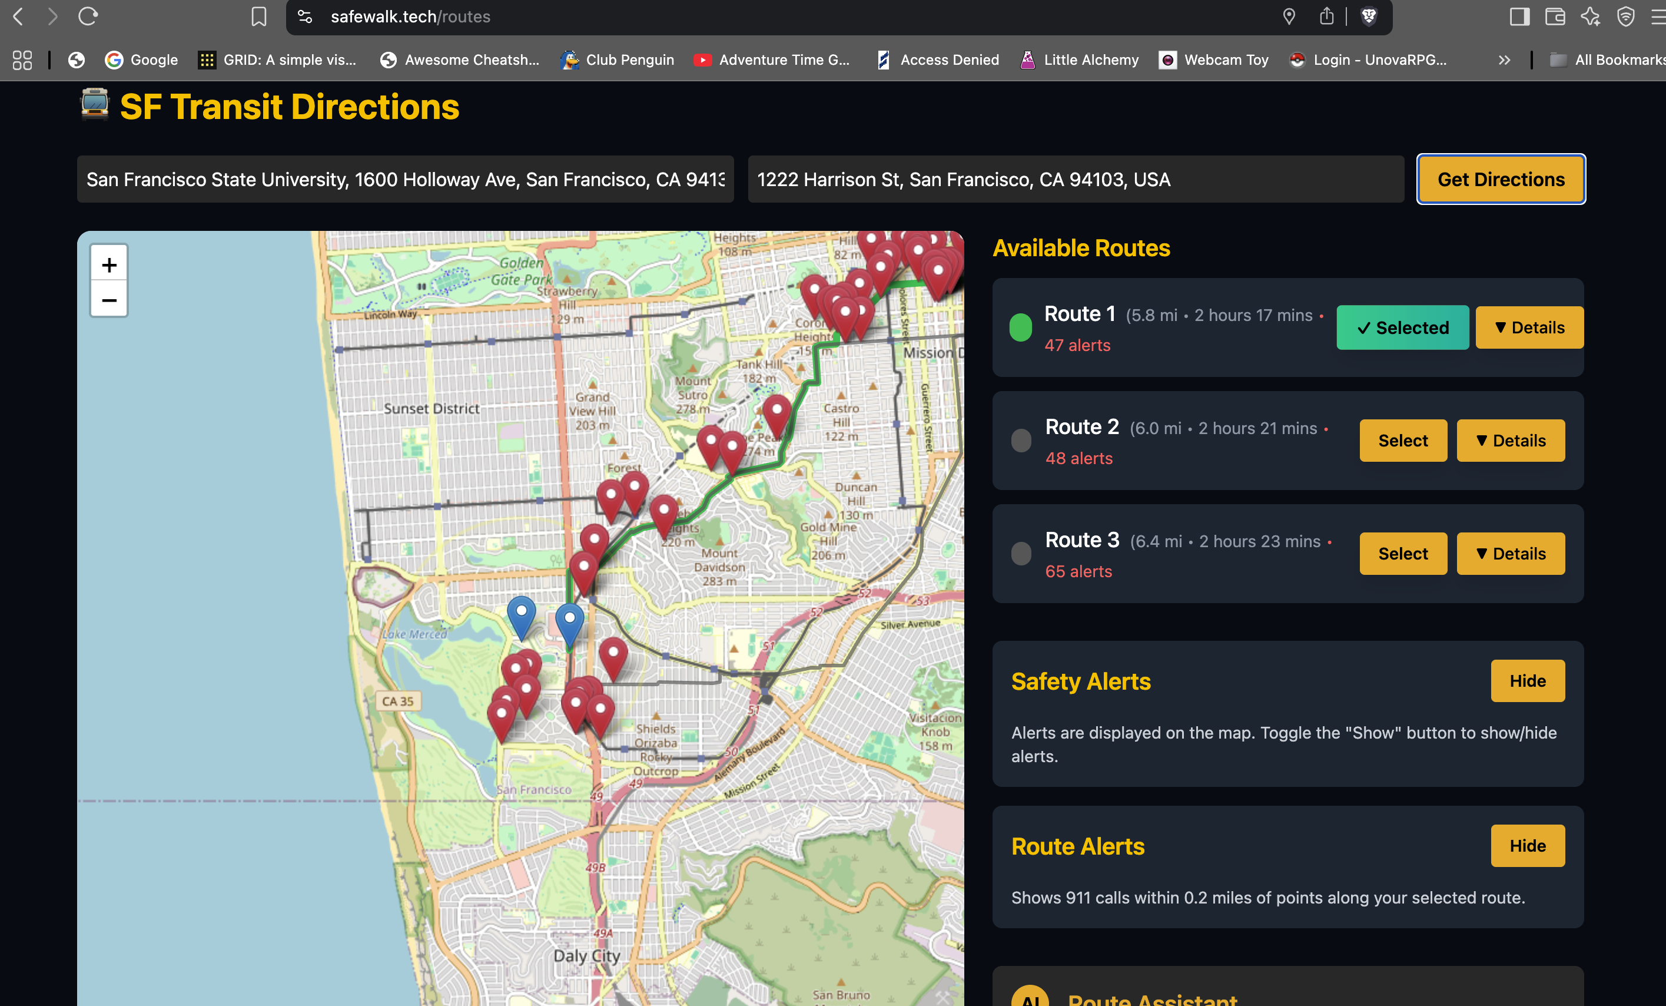
Task: Zoom out the map with minus button
Action: 109,300
